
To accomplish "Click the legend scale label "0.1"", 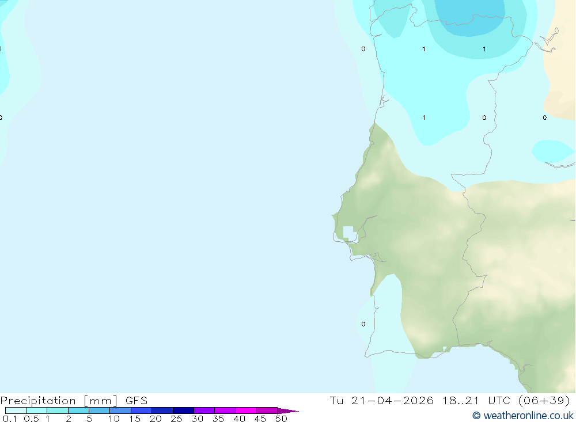I will click(10, 419).
